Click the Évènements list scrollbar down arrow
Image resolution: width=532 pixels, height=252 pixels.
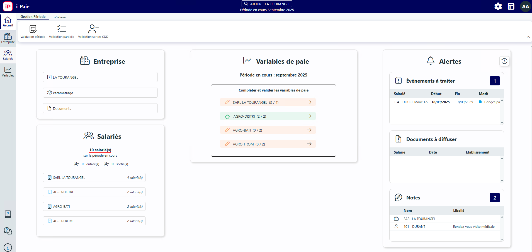coord(502,122)
